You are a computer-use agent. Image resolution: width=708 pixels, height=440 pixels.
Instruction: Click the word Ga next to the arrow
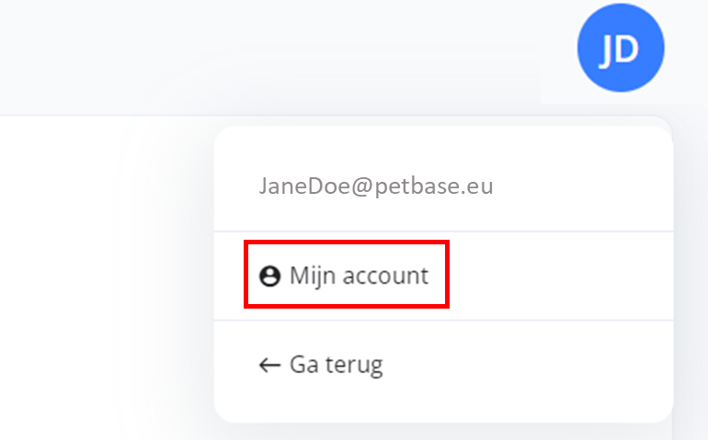click(x=303, y=365)
